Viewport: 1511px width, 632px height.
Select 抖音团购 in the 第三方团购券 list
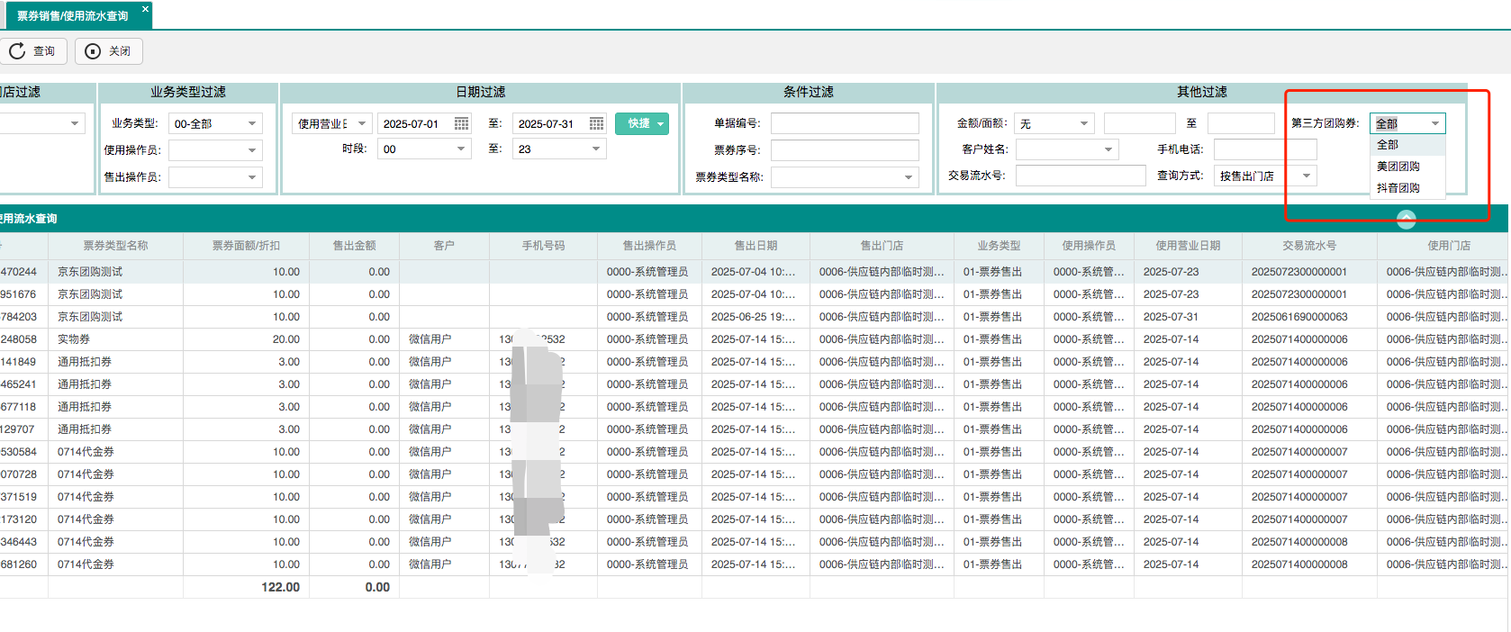pyautogui.click(x=1398, y=188)
